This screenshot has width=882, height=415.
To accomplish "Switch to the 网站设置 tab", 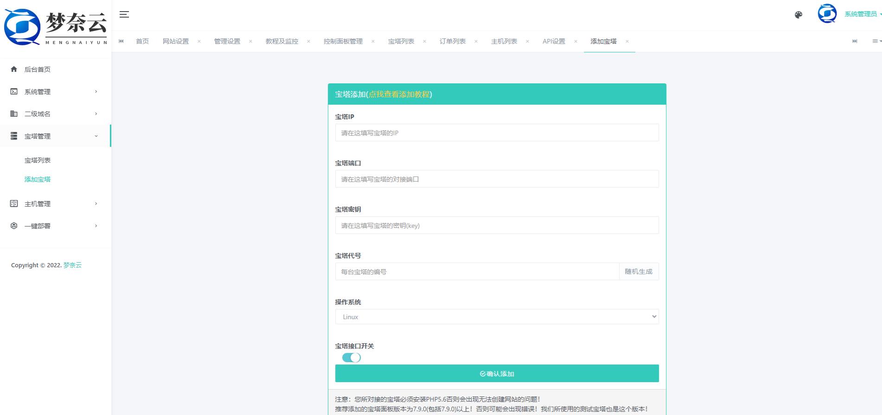I will (x=176, y=42).
